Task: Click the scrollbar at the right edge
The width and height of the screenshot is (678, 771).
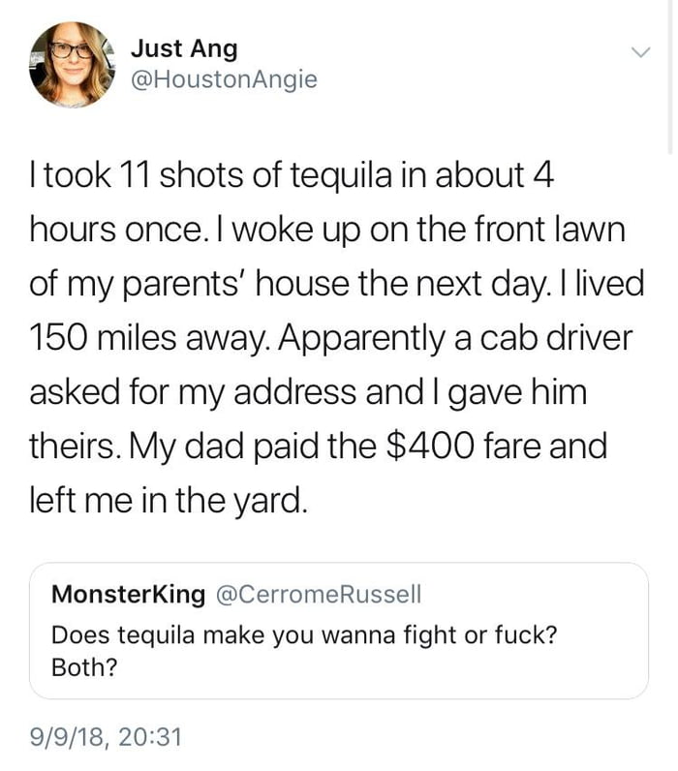Action: [671, 77]
